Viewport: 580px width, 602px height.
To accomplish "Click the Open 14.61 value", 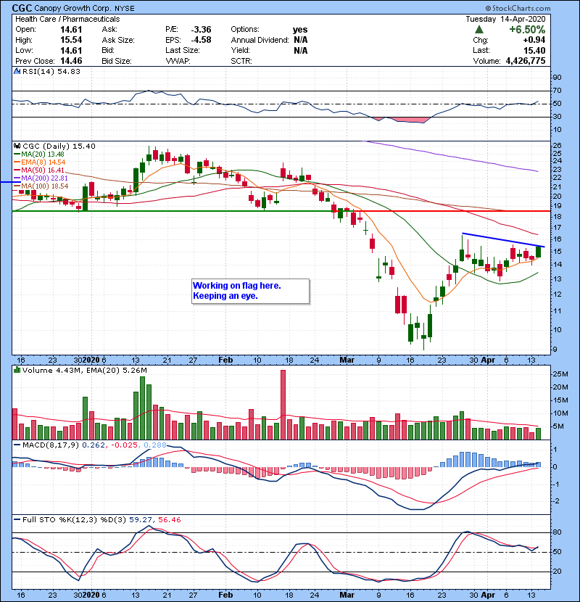I will pyautogui.click(x=71, y=29).
